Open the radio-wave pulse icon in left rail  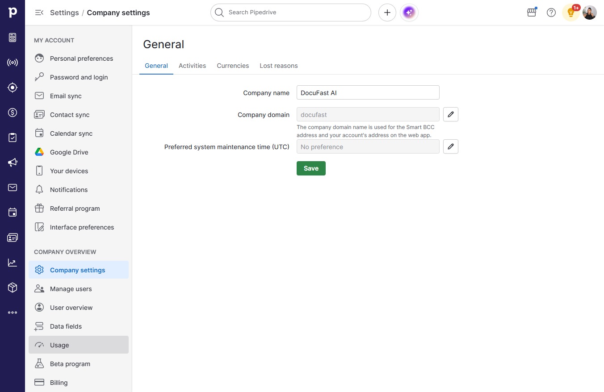pyautogui.click(x=13, y=63)
